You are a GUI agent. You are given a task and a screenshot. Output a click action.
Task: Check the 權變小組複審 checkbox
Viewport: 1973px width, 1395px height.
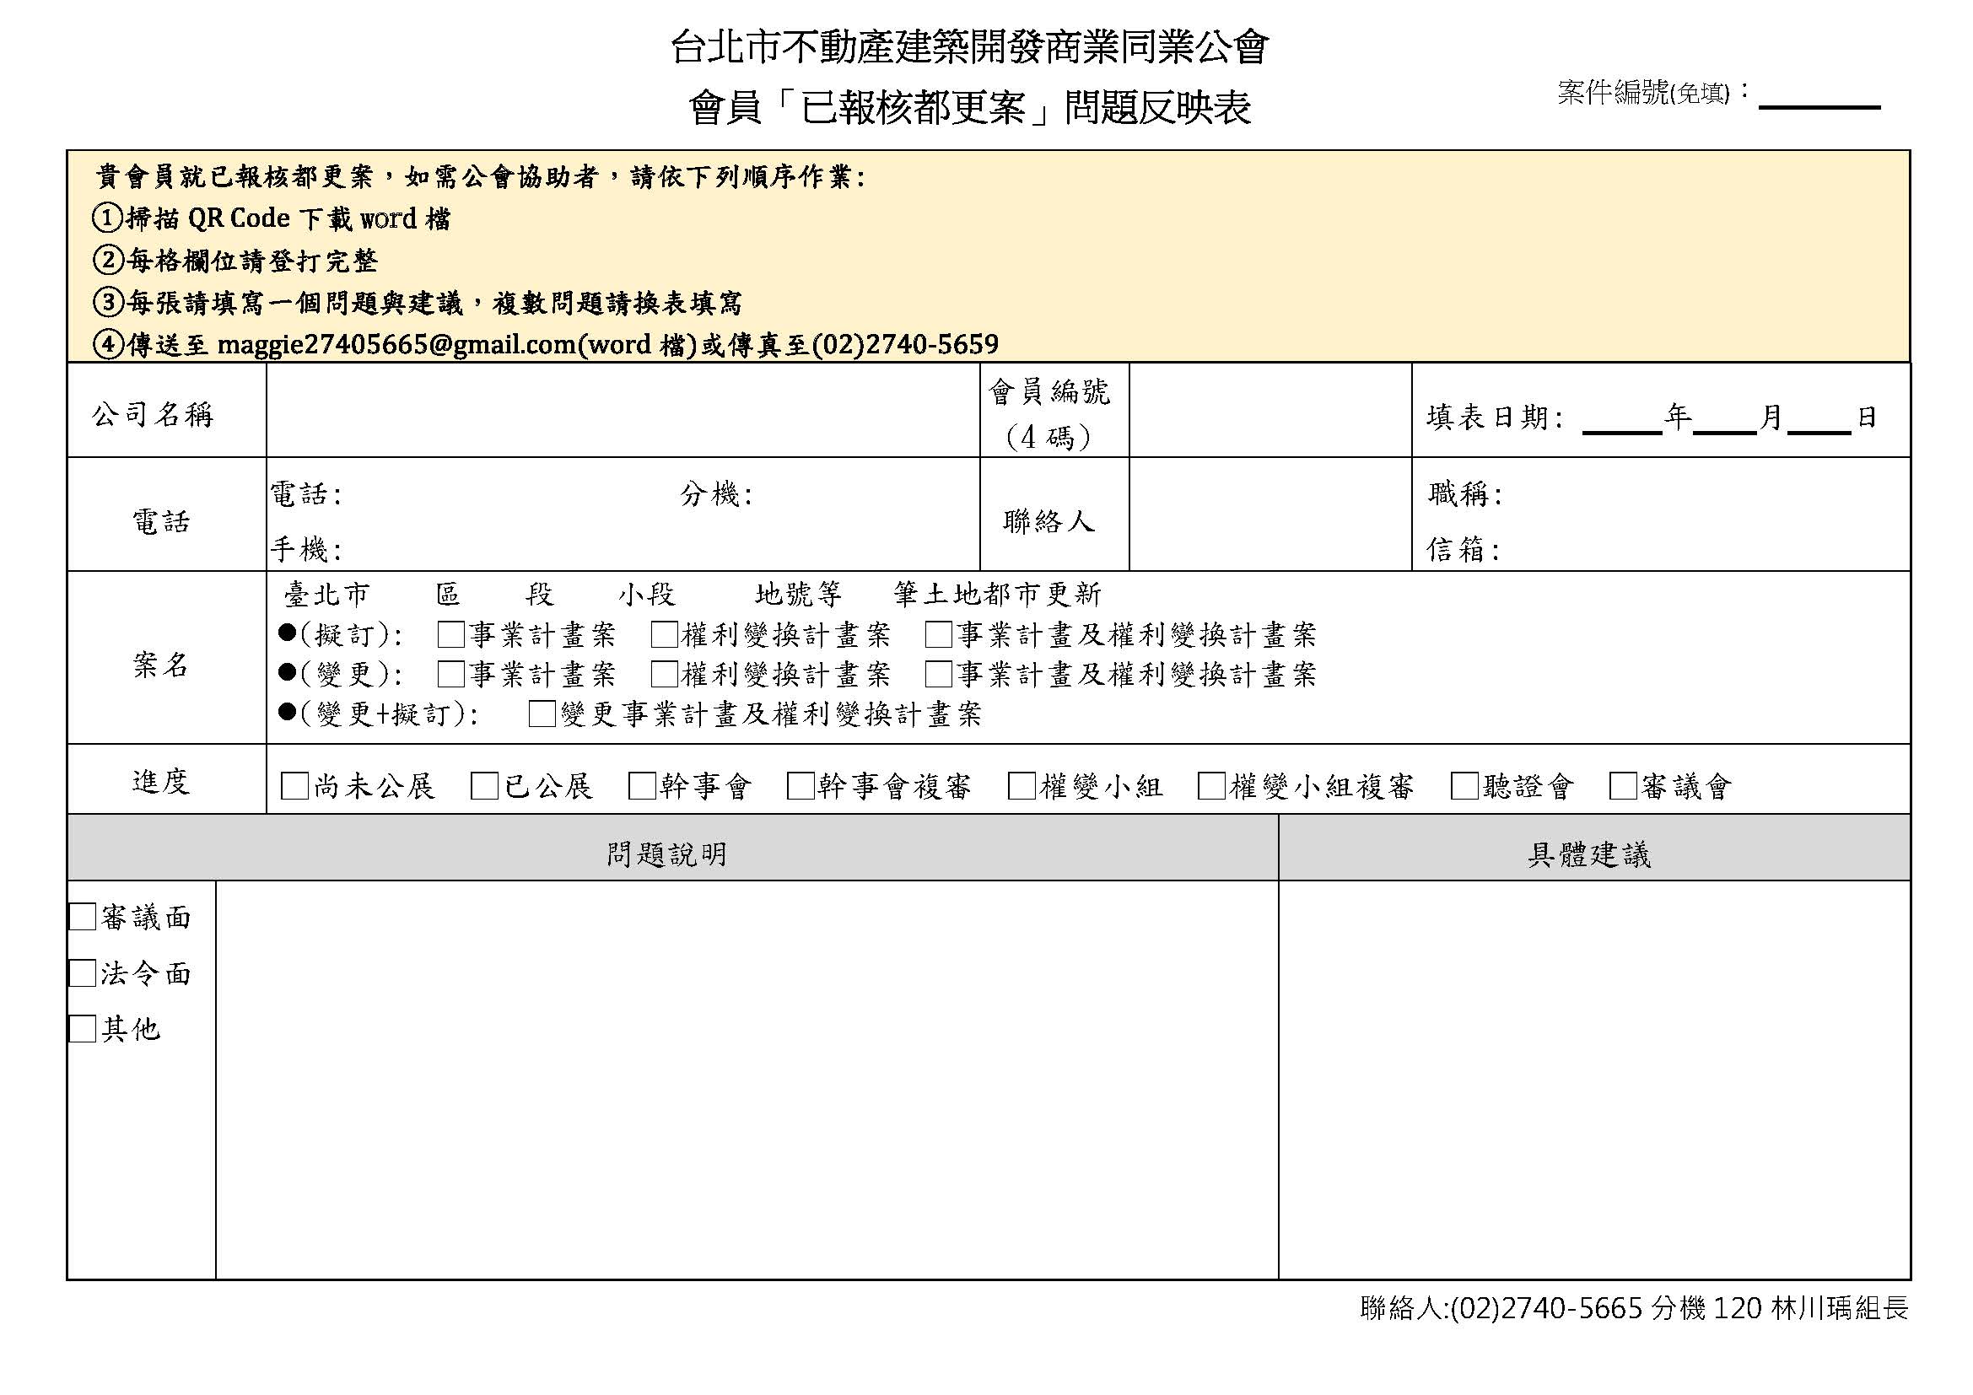tap(1211, 786)
